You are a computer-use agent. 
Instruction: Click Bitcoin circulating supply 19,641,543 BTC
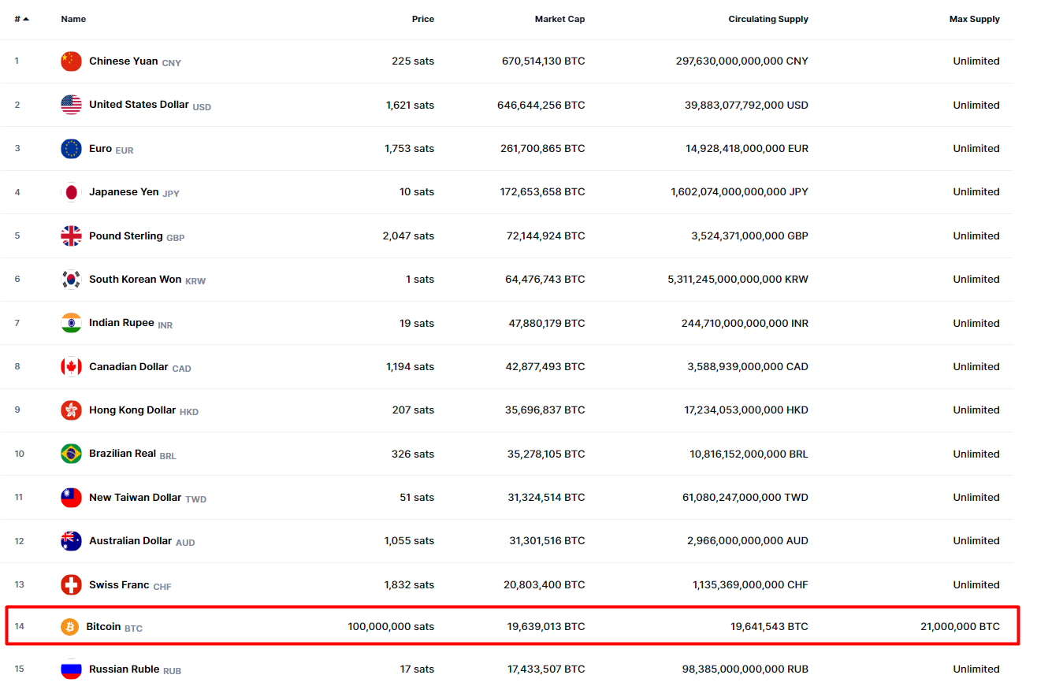pos(769,627)
